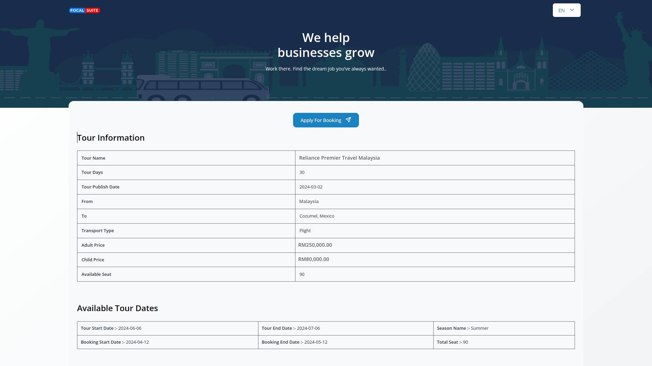This screenshot has height=366, width=652.
Task: Open the EN language dropdown
Action: [x=566, y=11]
